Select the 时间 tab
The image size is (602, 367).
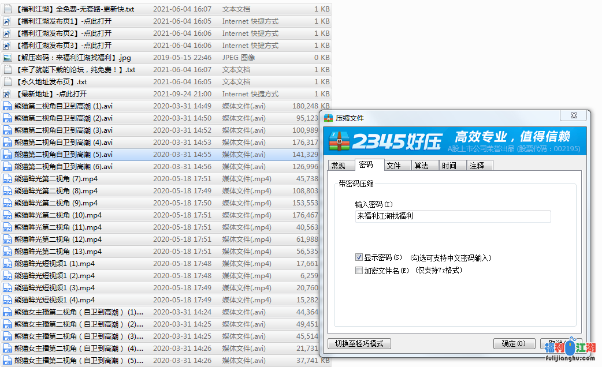point(449,166)
